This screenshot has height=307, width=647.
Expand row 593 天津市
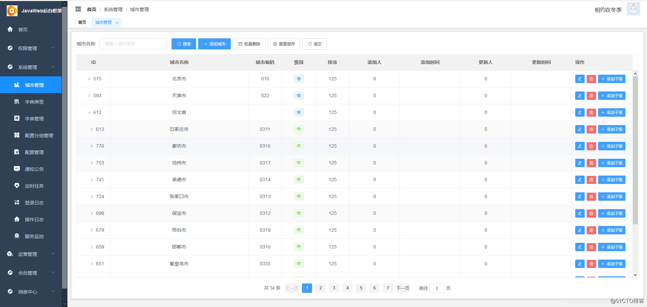(89, 96)
